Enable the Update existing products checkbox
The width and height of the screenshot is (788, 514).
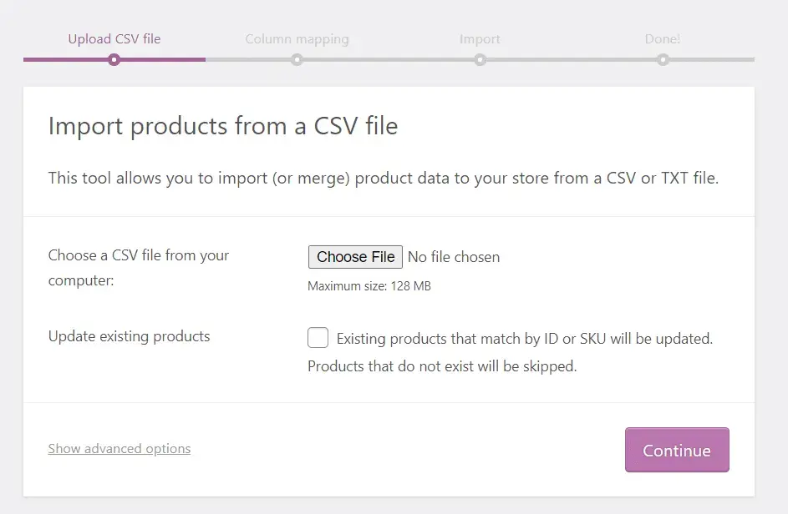318,337
